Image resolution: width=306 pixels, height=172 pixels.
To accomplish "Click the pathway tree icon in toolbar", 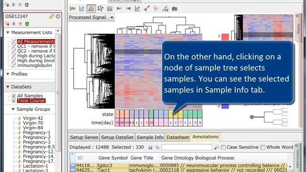I will (x=165, y=9).
